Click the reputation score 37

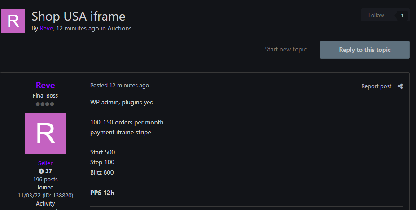[48, 171]
